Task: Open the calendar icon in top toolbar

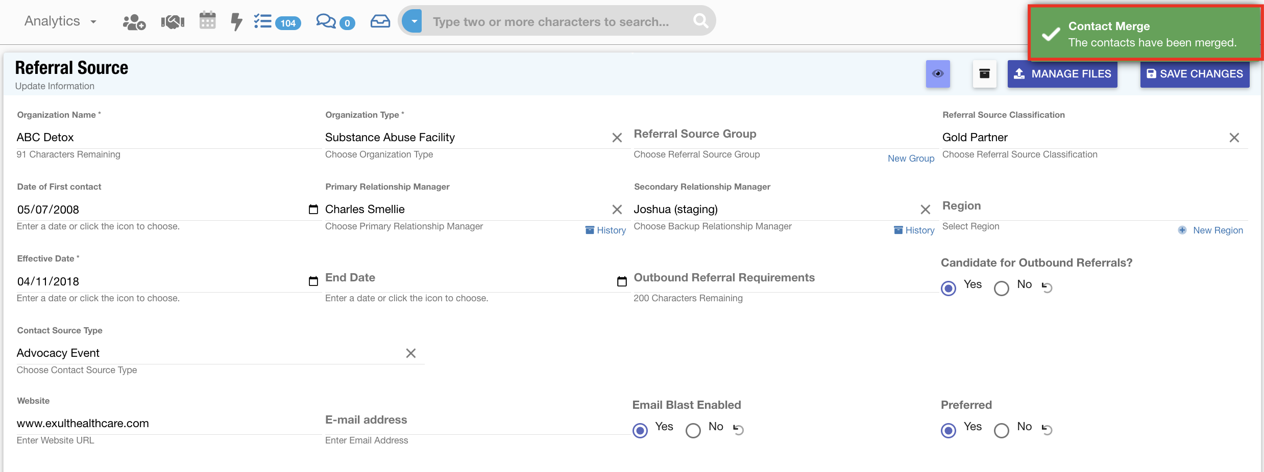Action: point(207,21)
